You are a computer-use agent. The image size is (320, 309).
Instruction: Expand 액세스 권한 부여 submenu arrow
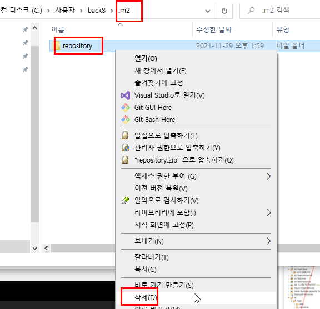[268, 176]
